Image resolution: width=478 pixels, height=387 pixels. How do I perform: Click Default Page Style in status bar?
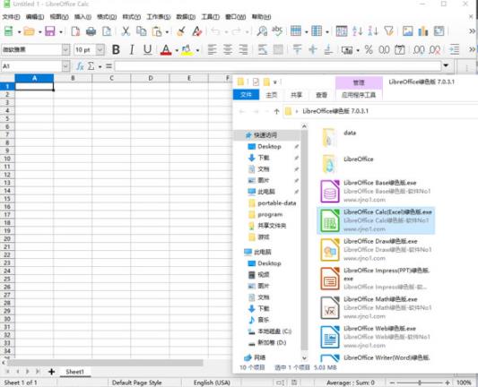pos(137,383)
